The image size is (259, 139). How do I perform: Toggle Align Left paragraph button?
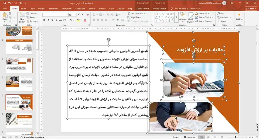point(94,20)
